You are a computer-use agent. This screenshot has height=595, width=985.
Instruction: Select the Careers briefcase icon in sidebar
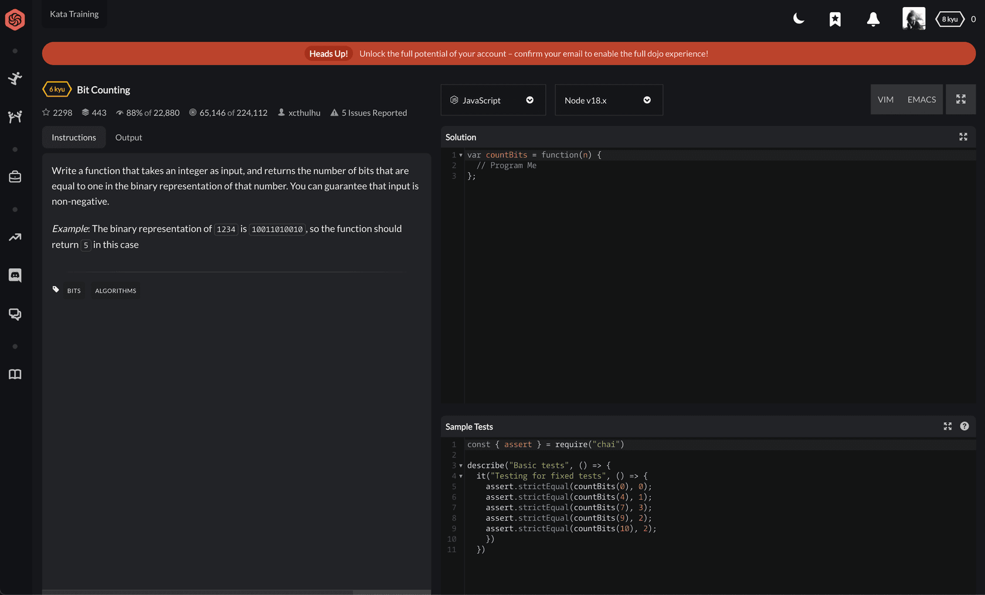pyautogui.click(x=15, y=176)
